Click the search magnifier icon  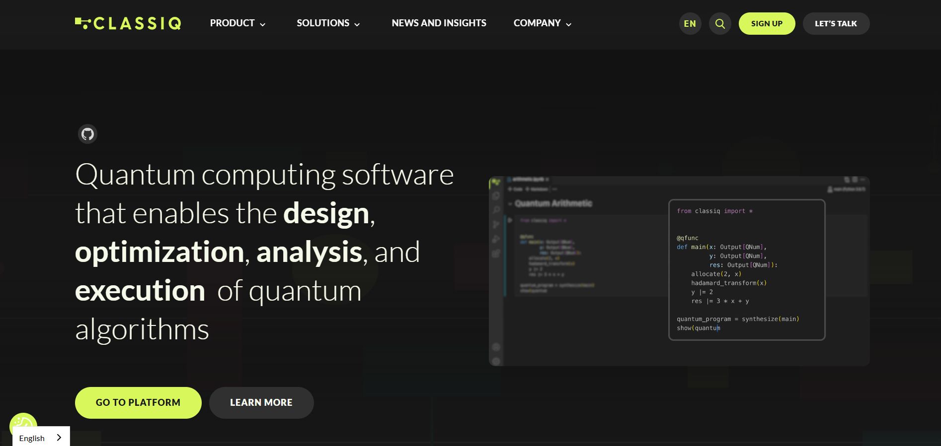point(720,24)
